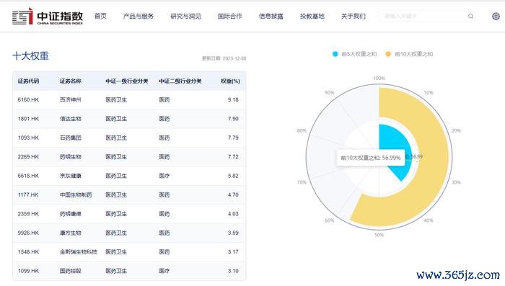Select the 1801.HK 信达生物 row

[x=129, y=119]
